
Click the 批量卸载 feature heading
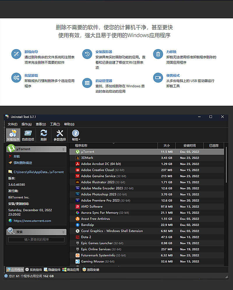point(31,76)
